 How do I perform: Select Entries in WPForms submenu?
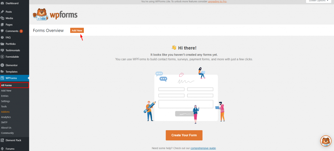point(5,96)
